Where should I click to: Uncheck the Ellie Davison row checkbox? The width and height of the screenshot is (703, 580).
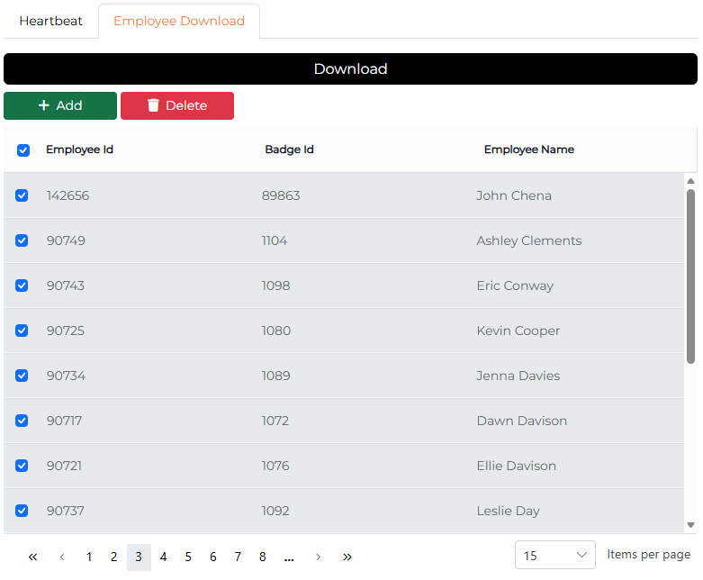point(22,466)
